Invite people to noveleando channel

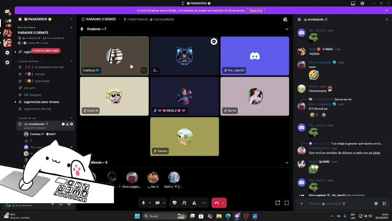click(67, 124)
